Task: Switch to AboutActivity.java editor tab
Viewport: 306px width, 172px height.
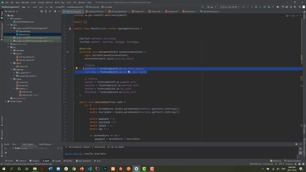Action: pyautogui.click(x=210, y=11)
